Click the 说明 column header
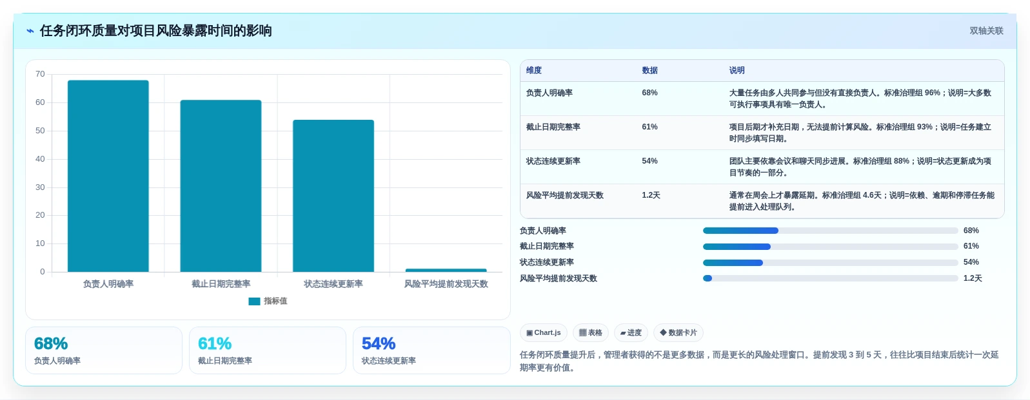1030x400 pixels. pos(737,70)
